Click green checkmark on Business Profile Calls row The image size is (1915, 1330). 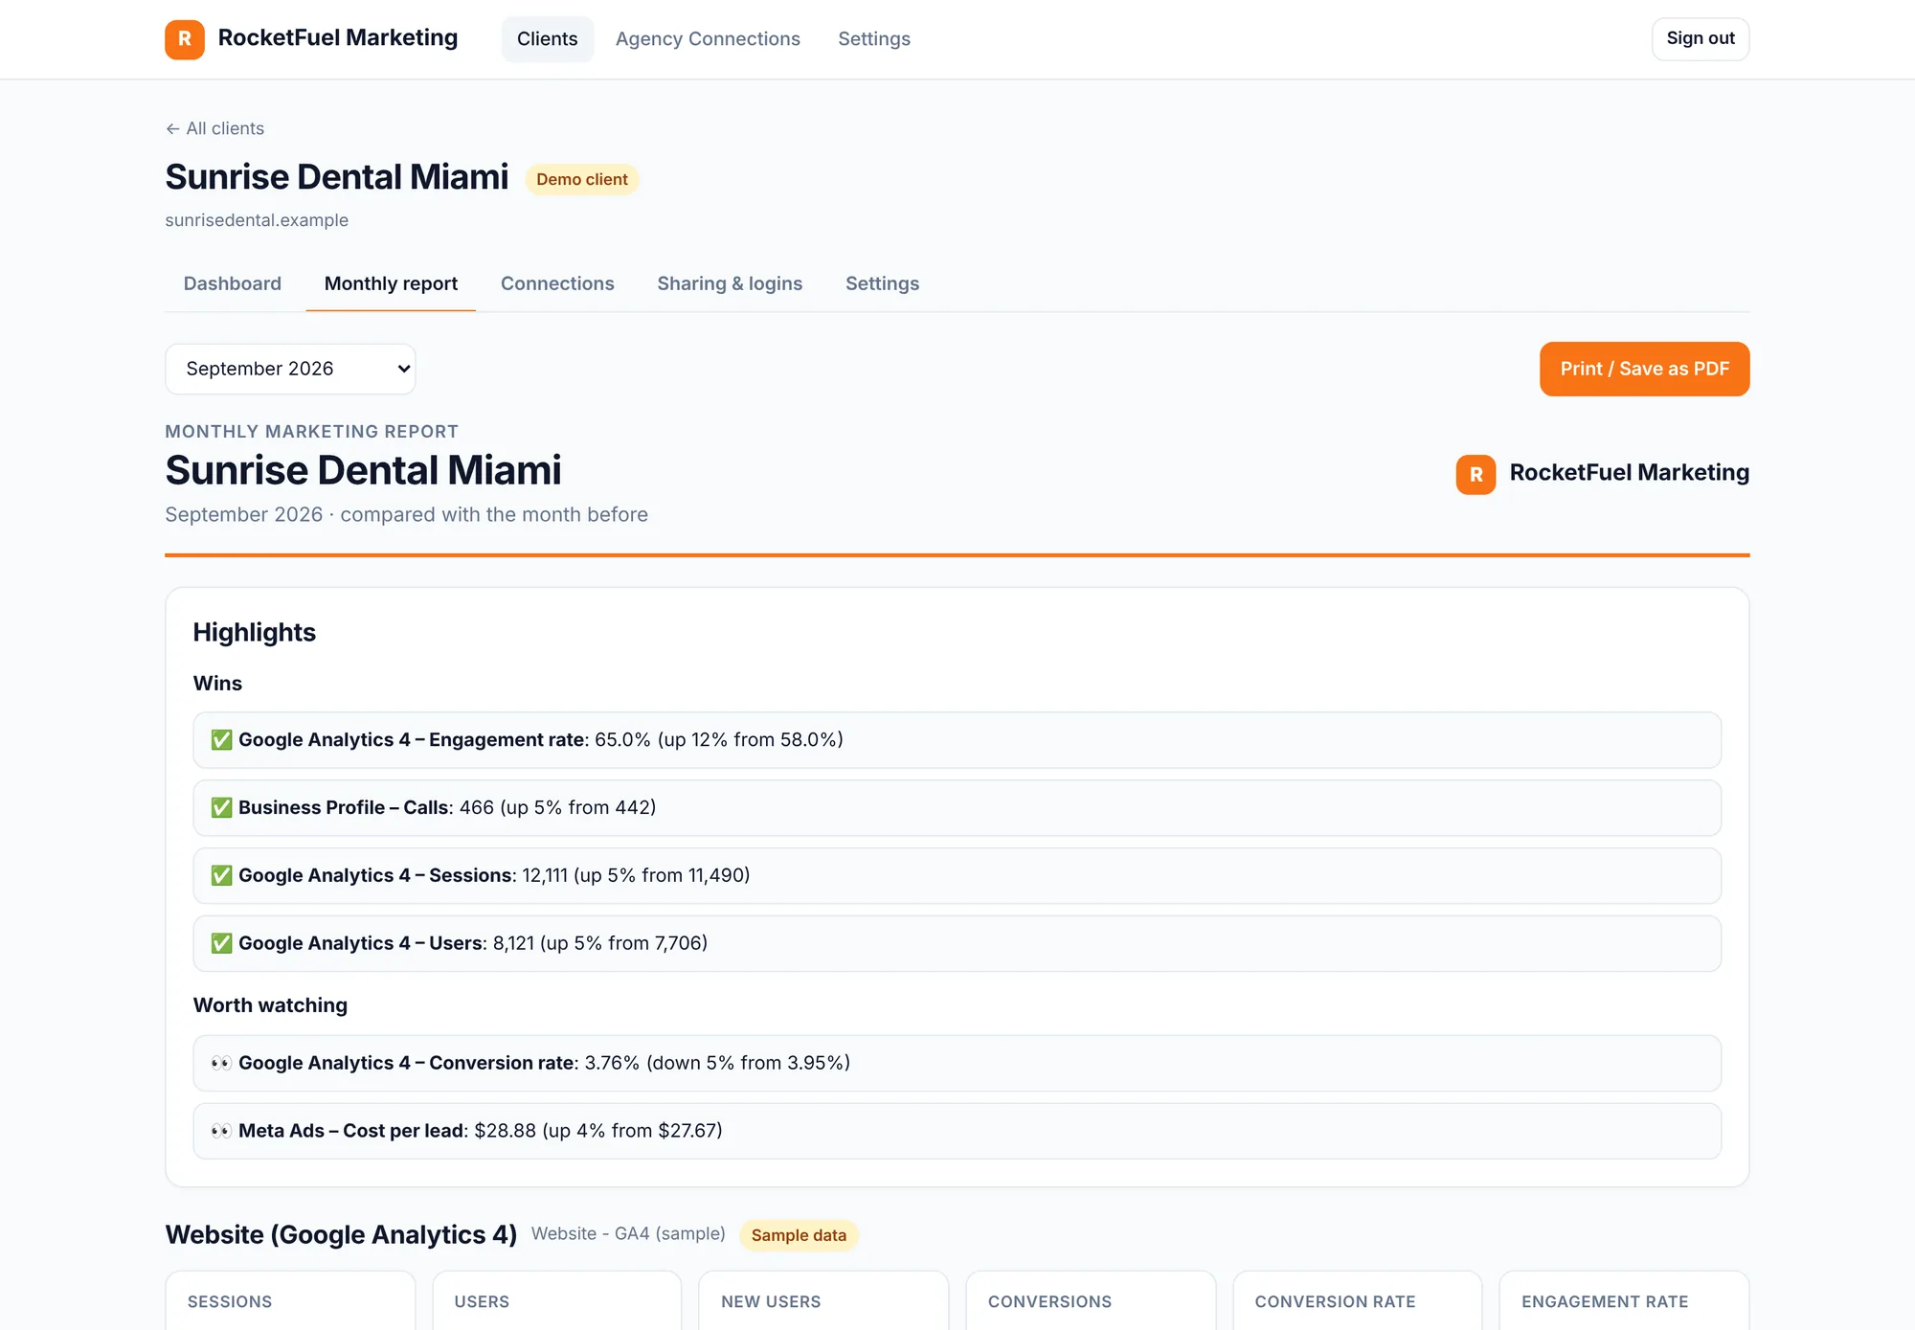(x=221, y=807)
